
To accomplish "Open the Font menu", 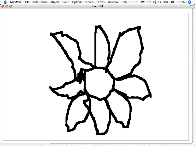I will [66, 2].
